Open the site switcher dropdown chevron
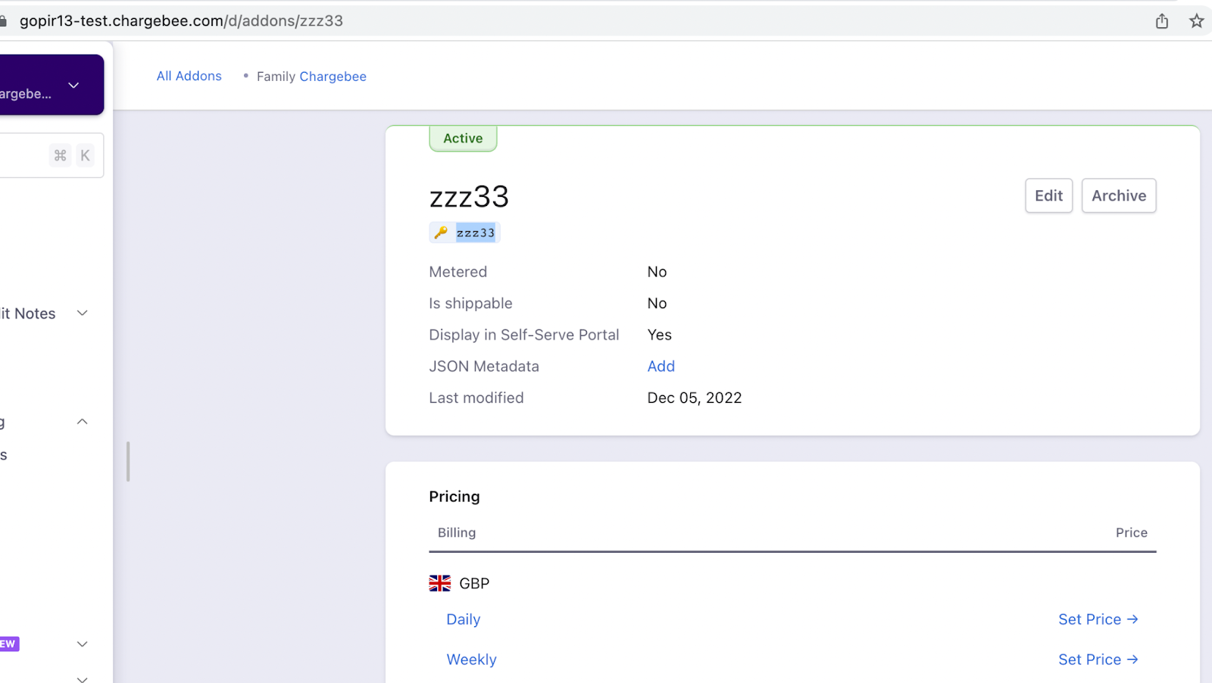The image size is (1212, 683). click(73, 85)
